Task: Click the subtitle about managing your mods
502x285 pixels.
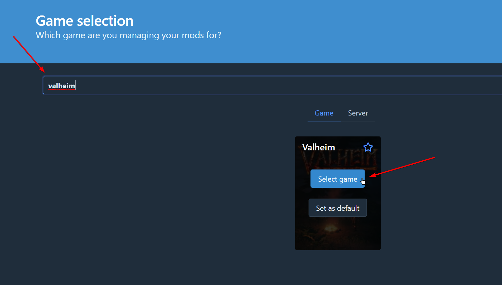Action: (x=129, y=35)
